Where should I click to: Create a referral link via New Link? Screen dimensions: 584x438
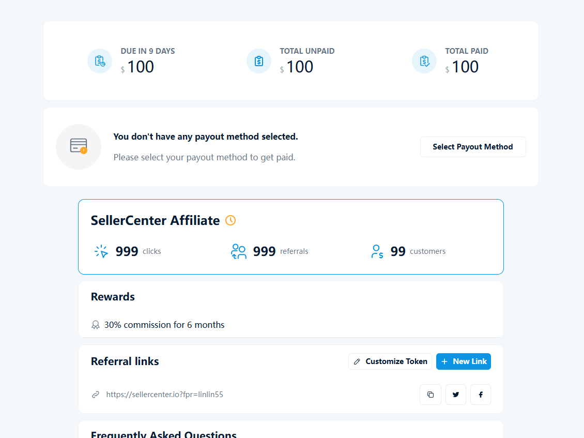(464, 361)
